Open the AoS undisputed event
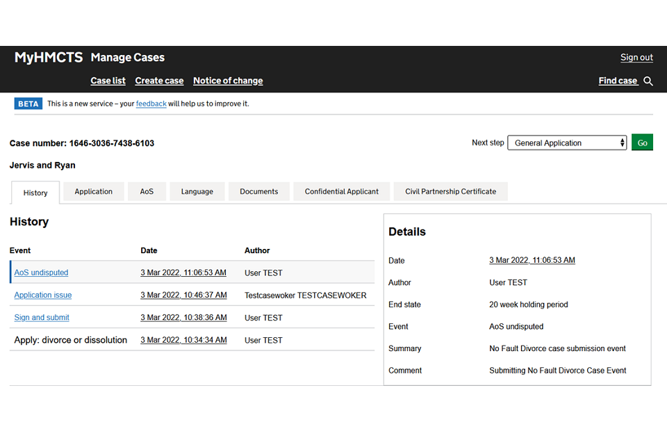The height and width of the screenshot is (445, 667). click(x=41, y=273)
